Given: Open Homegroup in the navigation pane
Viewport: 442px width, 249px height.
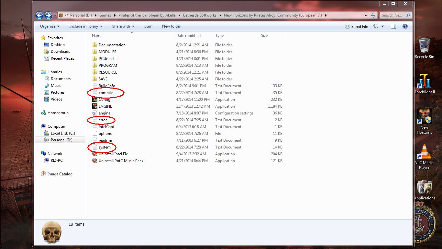Looking at the screenshot, I should tap(55, 113).
